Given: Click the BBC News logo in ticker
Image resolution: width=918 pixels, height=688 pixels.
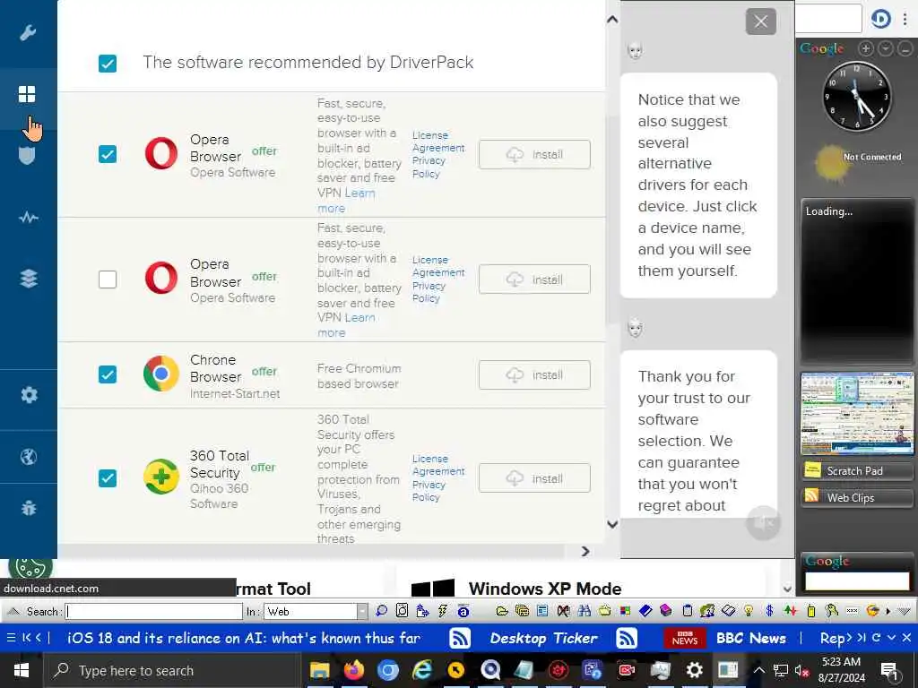Looking at the screenshot, I should pyautogui.click(x=684, y=638).
